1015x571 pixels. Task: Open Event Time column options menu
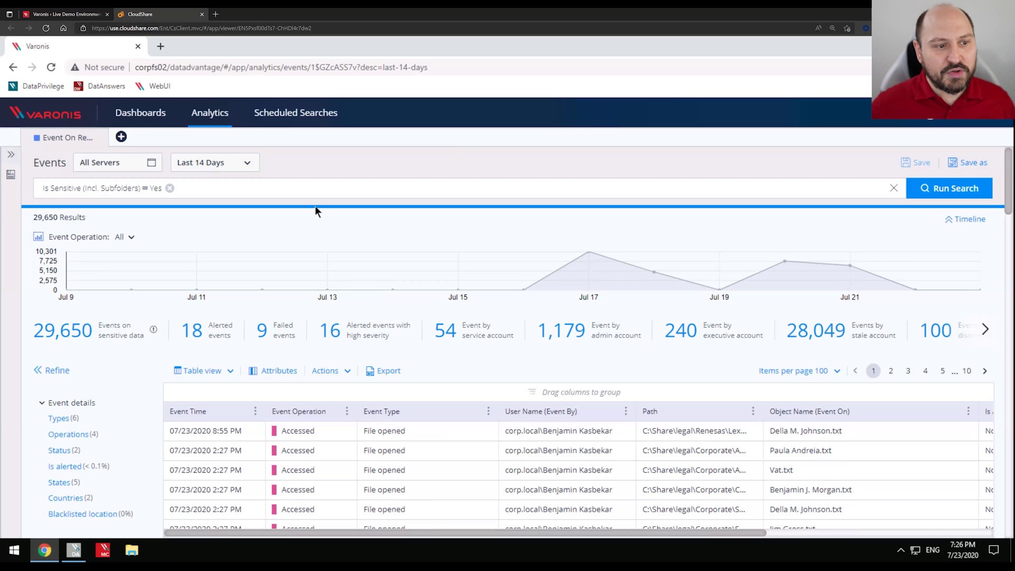tap(255, 411)
